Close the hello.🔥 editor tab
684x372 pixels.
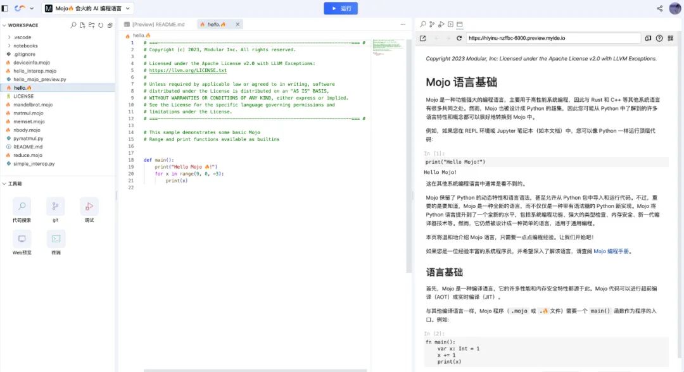(x=237, y=25)
